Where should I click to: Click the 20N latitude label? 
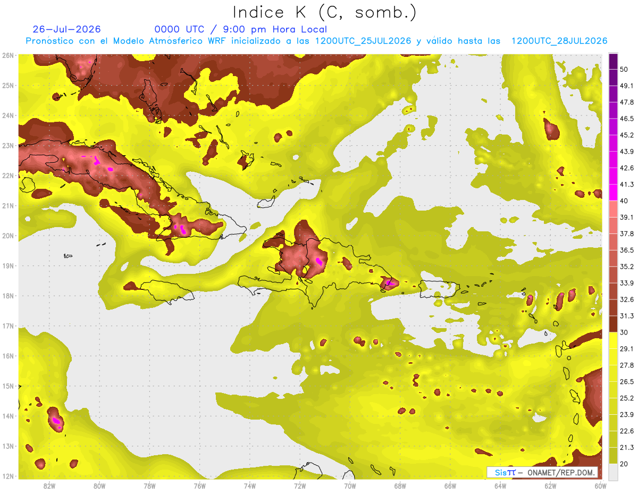click(x=8, y=236)
